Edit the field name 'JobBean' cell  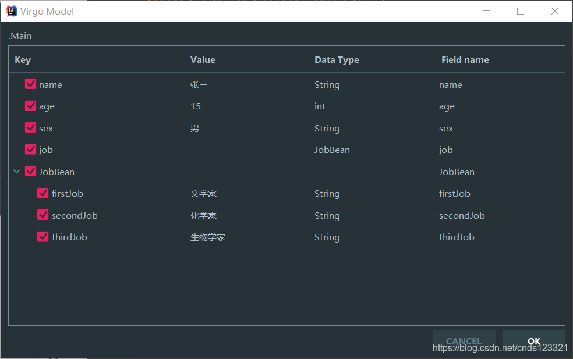(457, 172)
